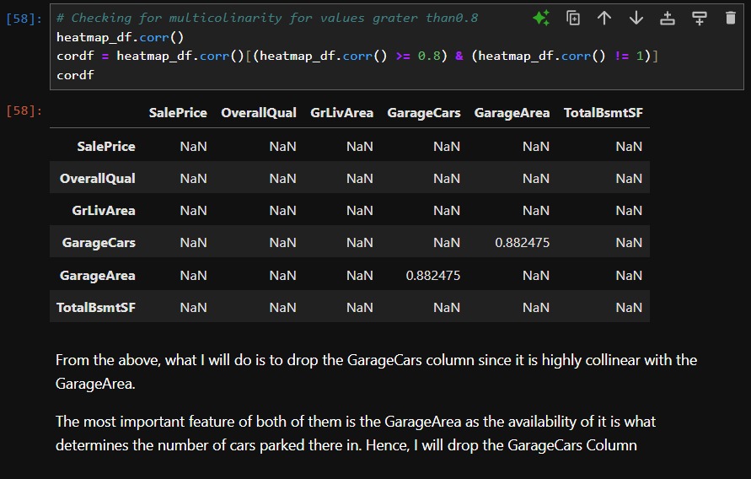This screenshot has height=479, width=751.
Task: Click 0.882475 in the GarageArea row
Action: (433, 276)
